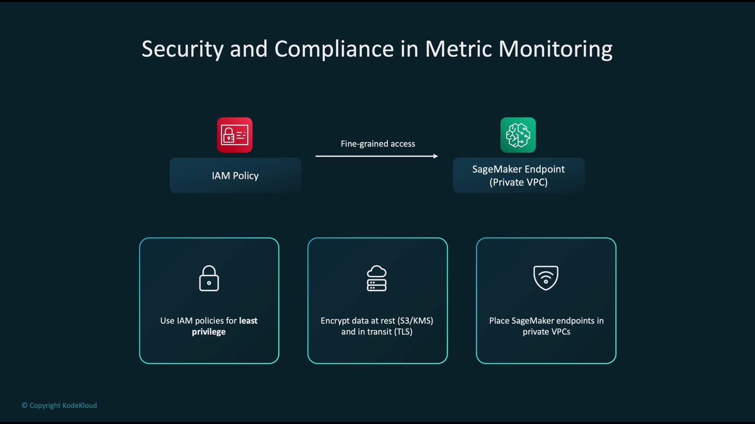Select the padlock icon in the least privilege card

209,278
